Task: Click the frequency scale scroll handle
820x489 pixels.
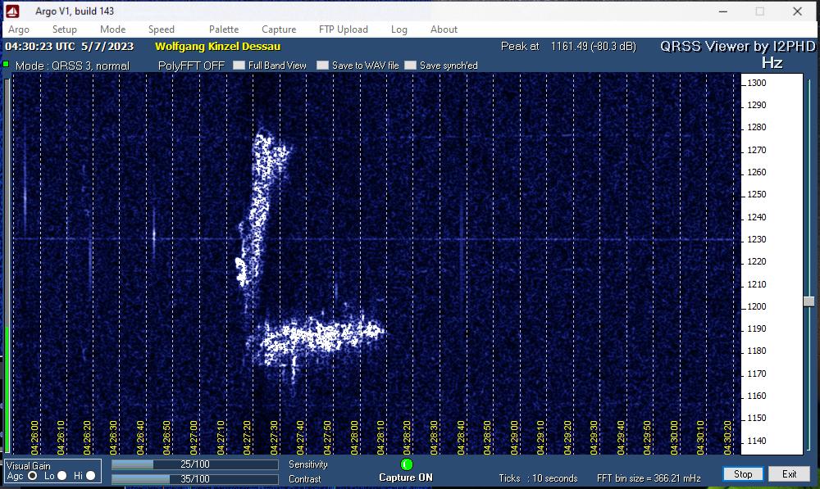Action: [x=809, y=301]
